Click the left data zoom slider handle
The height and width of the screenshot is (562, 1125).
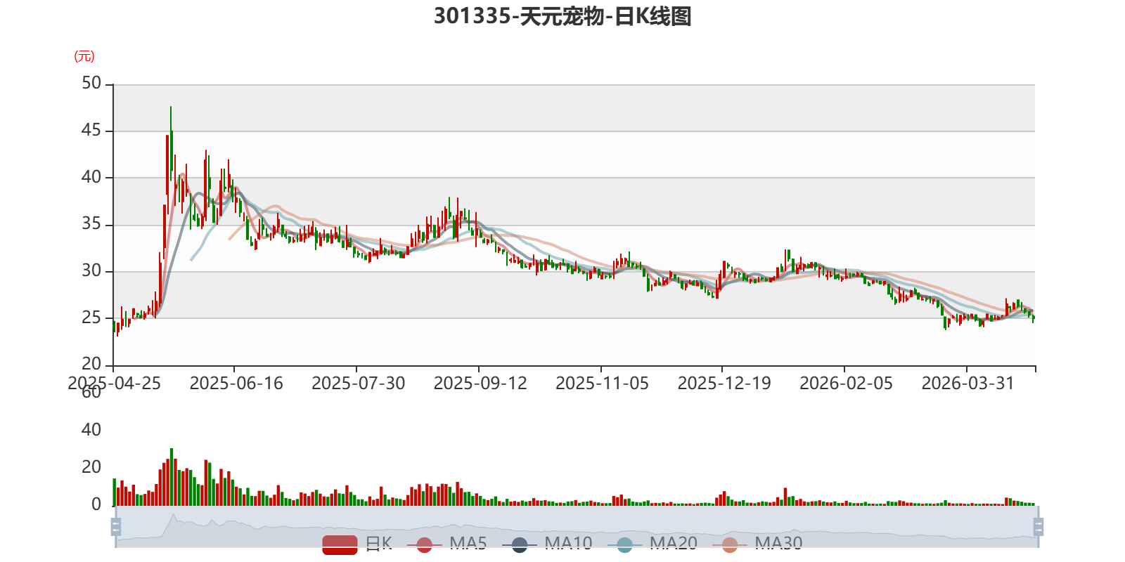click(x=116, y=526)
